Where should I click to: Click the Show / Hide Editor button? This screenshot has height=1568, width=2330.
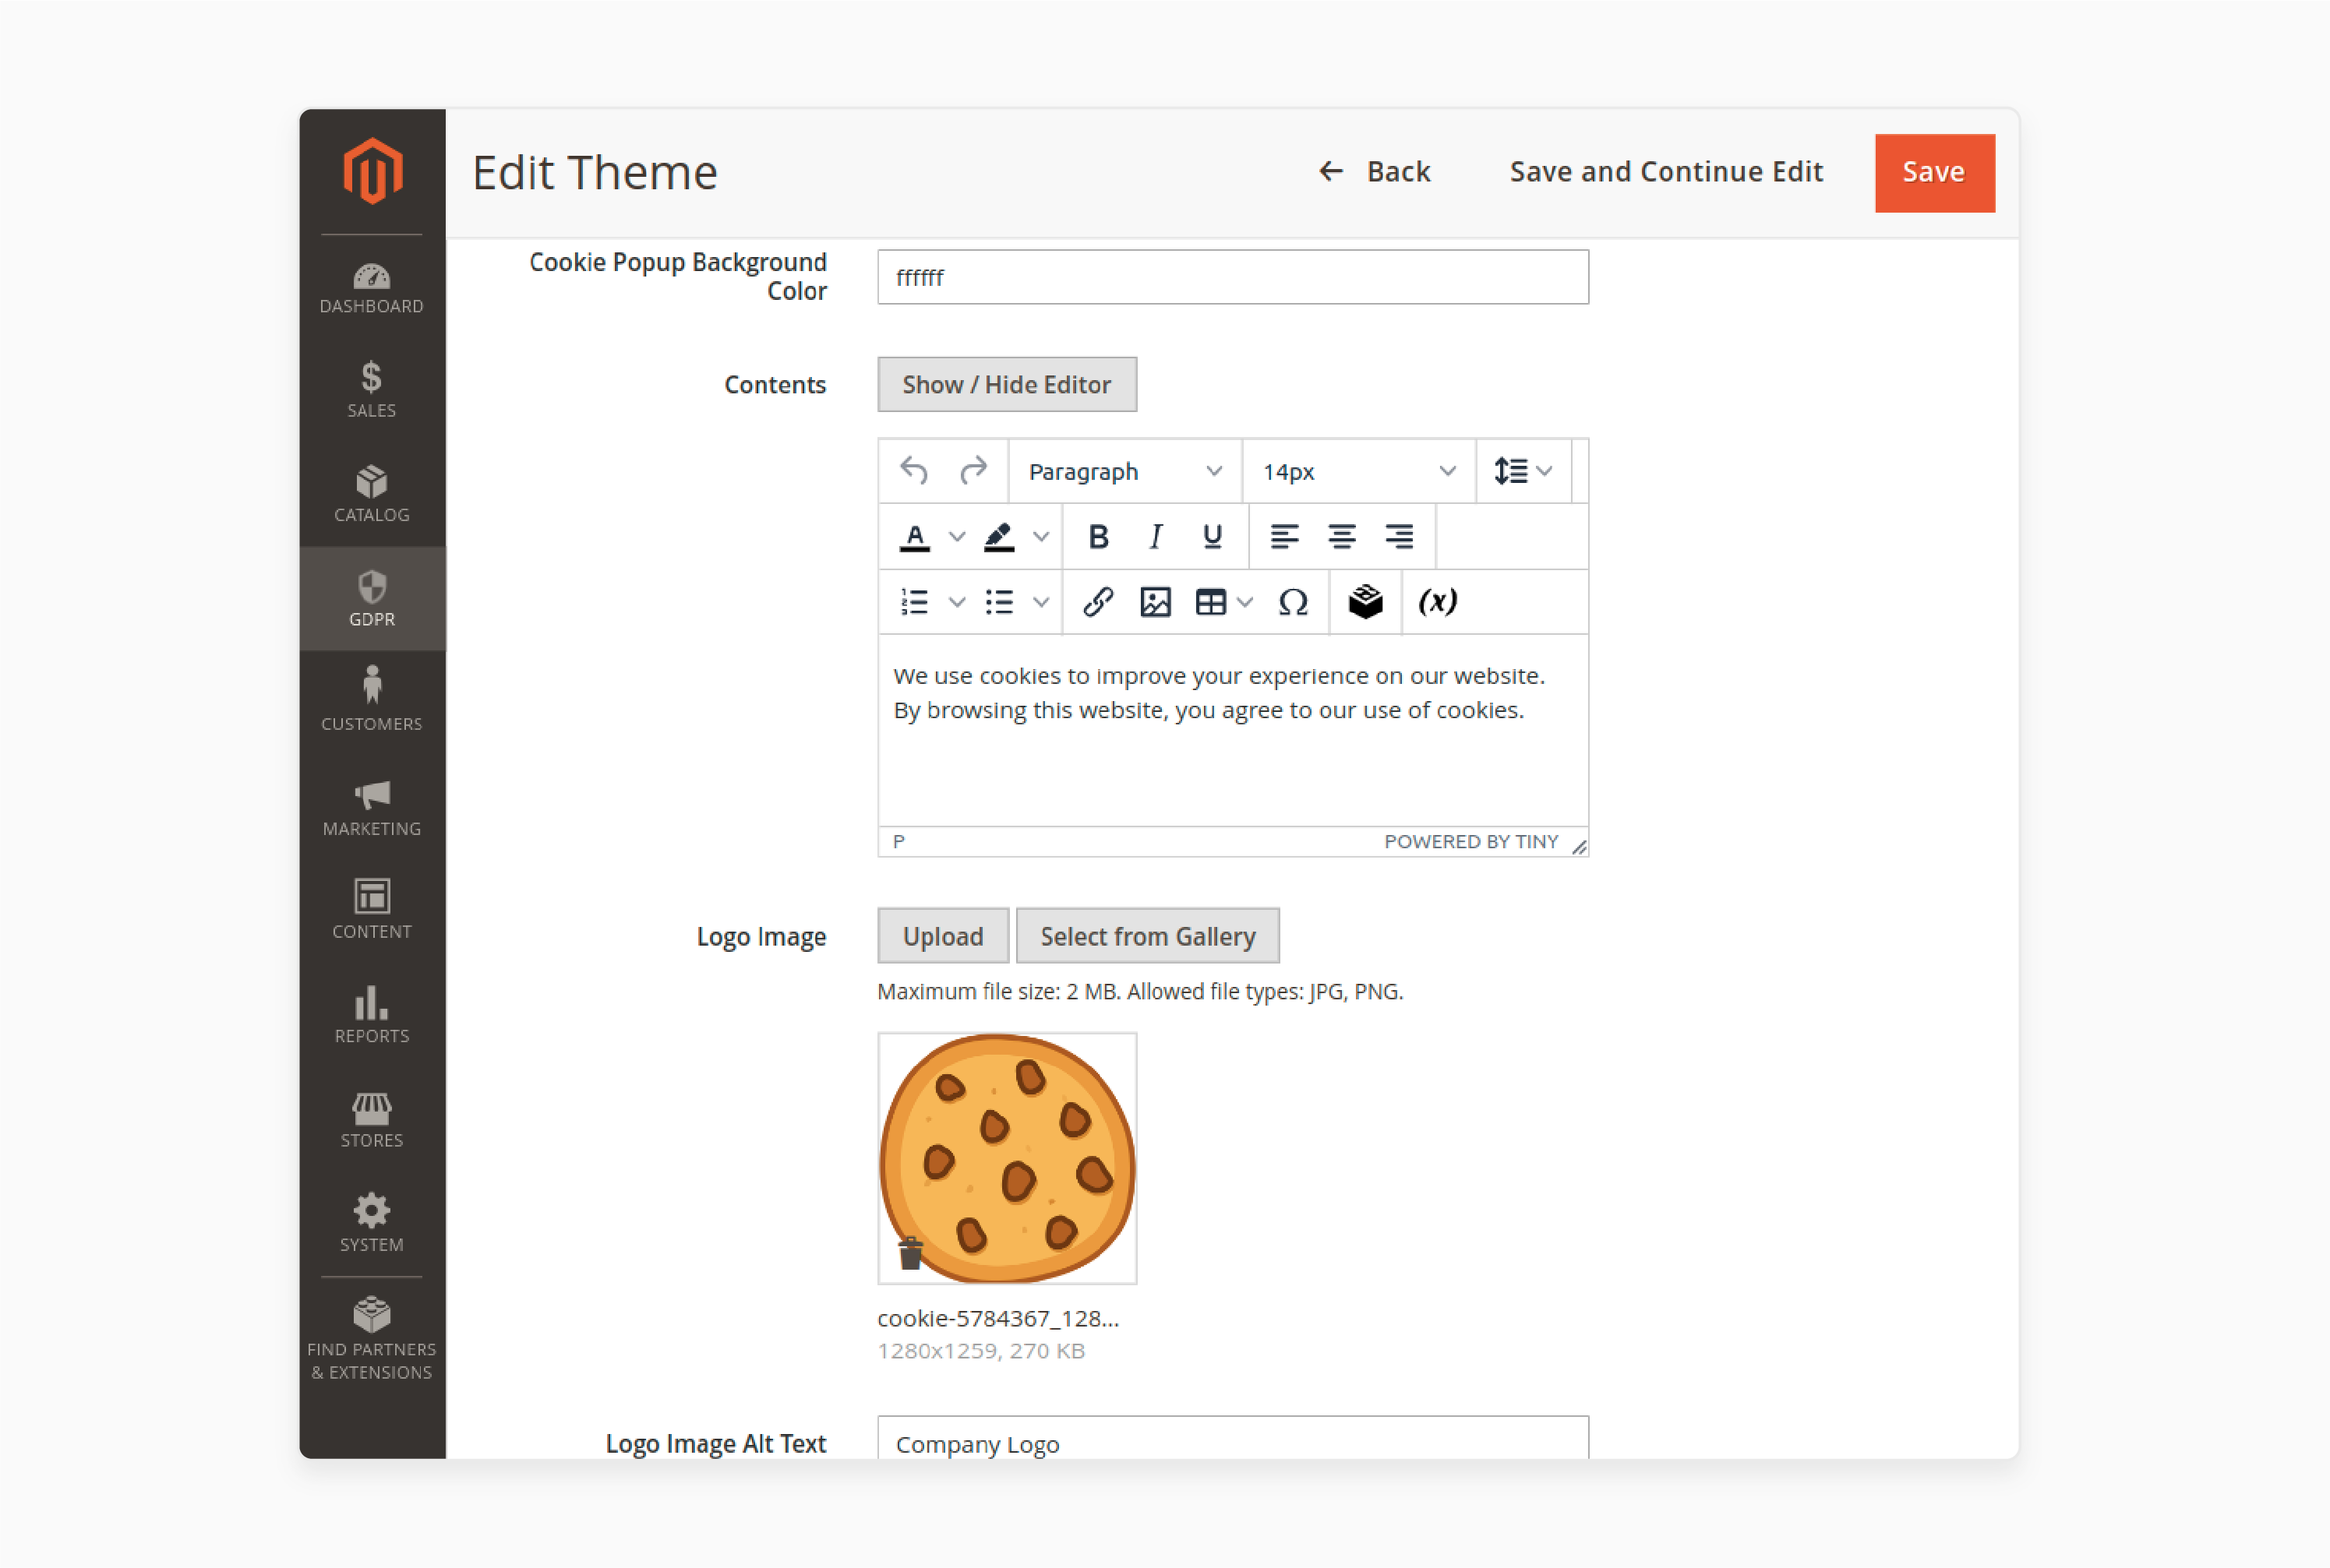click(x=1007, y=384)
